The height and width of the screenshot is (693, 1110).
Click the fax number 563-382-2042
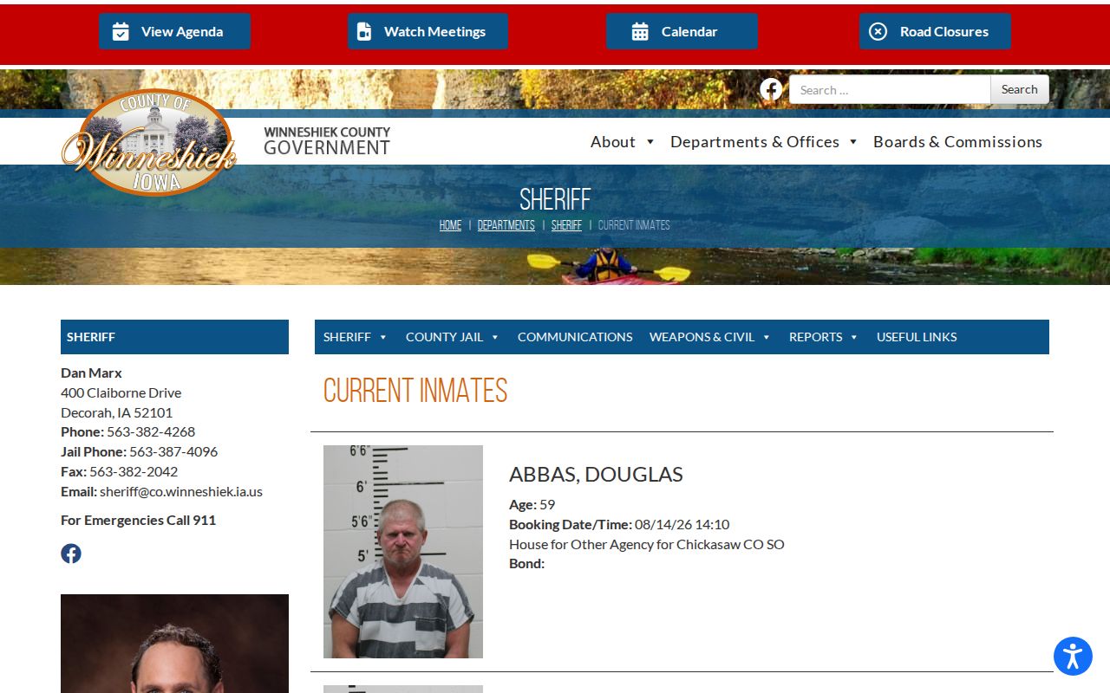click(x=134, y=471)
